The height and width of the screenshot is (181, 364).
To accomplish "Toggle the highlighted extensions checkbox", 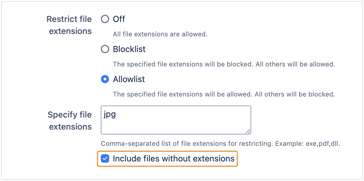I will tap(105, 158).
